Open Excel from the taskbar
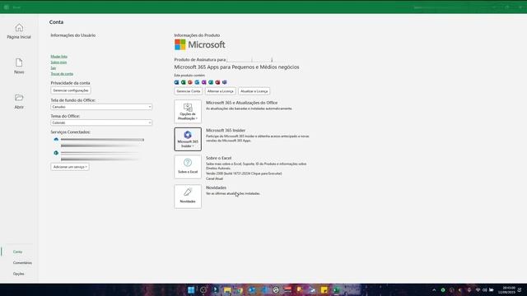The height and width of the screenshot is (296, 527). [x=337, y=290]
